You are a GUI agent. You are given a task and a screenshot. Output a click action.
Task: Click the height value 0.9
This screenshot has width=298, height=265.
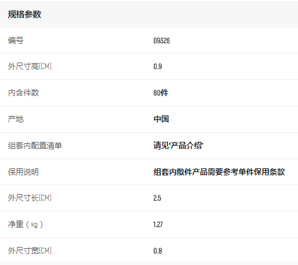tap(158, 66)
